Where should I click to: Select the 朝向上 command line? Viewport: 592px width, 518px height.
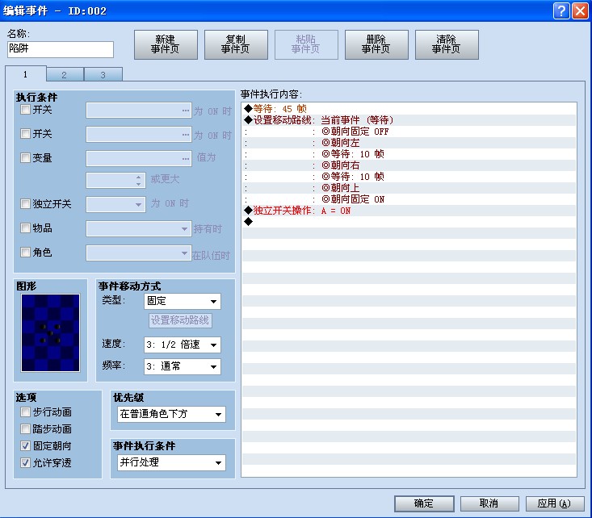point(409,188)
